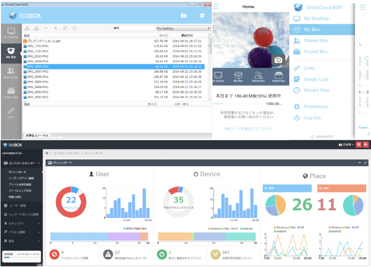Click the create-link toolbar icon
371x267 pixels.
click(x=65, y=28)
